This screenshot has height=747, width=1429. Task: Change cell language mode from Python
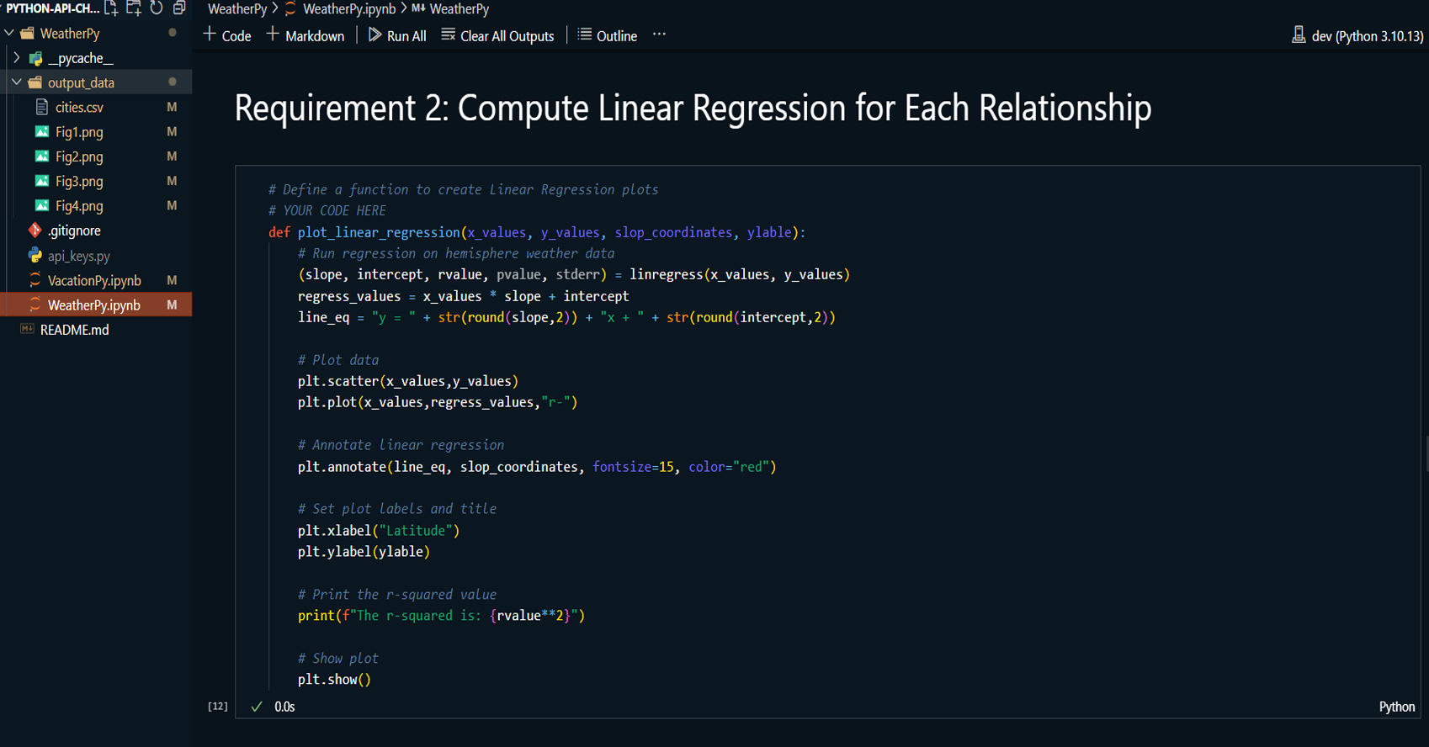[1396, 707]
